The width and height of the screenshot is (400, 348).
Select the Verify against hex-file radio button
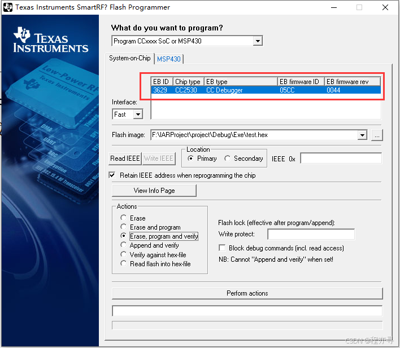click(124, 254)
